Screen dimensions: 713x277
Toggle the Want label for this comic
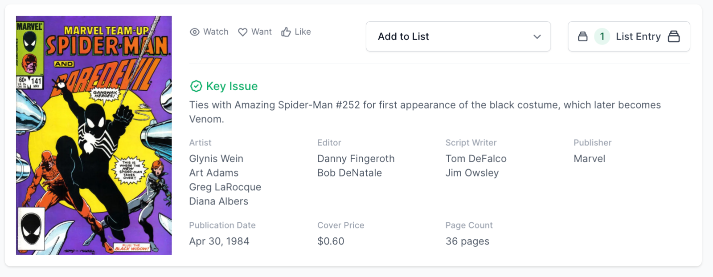(x=262, y=32)
